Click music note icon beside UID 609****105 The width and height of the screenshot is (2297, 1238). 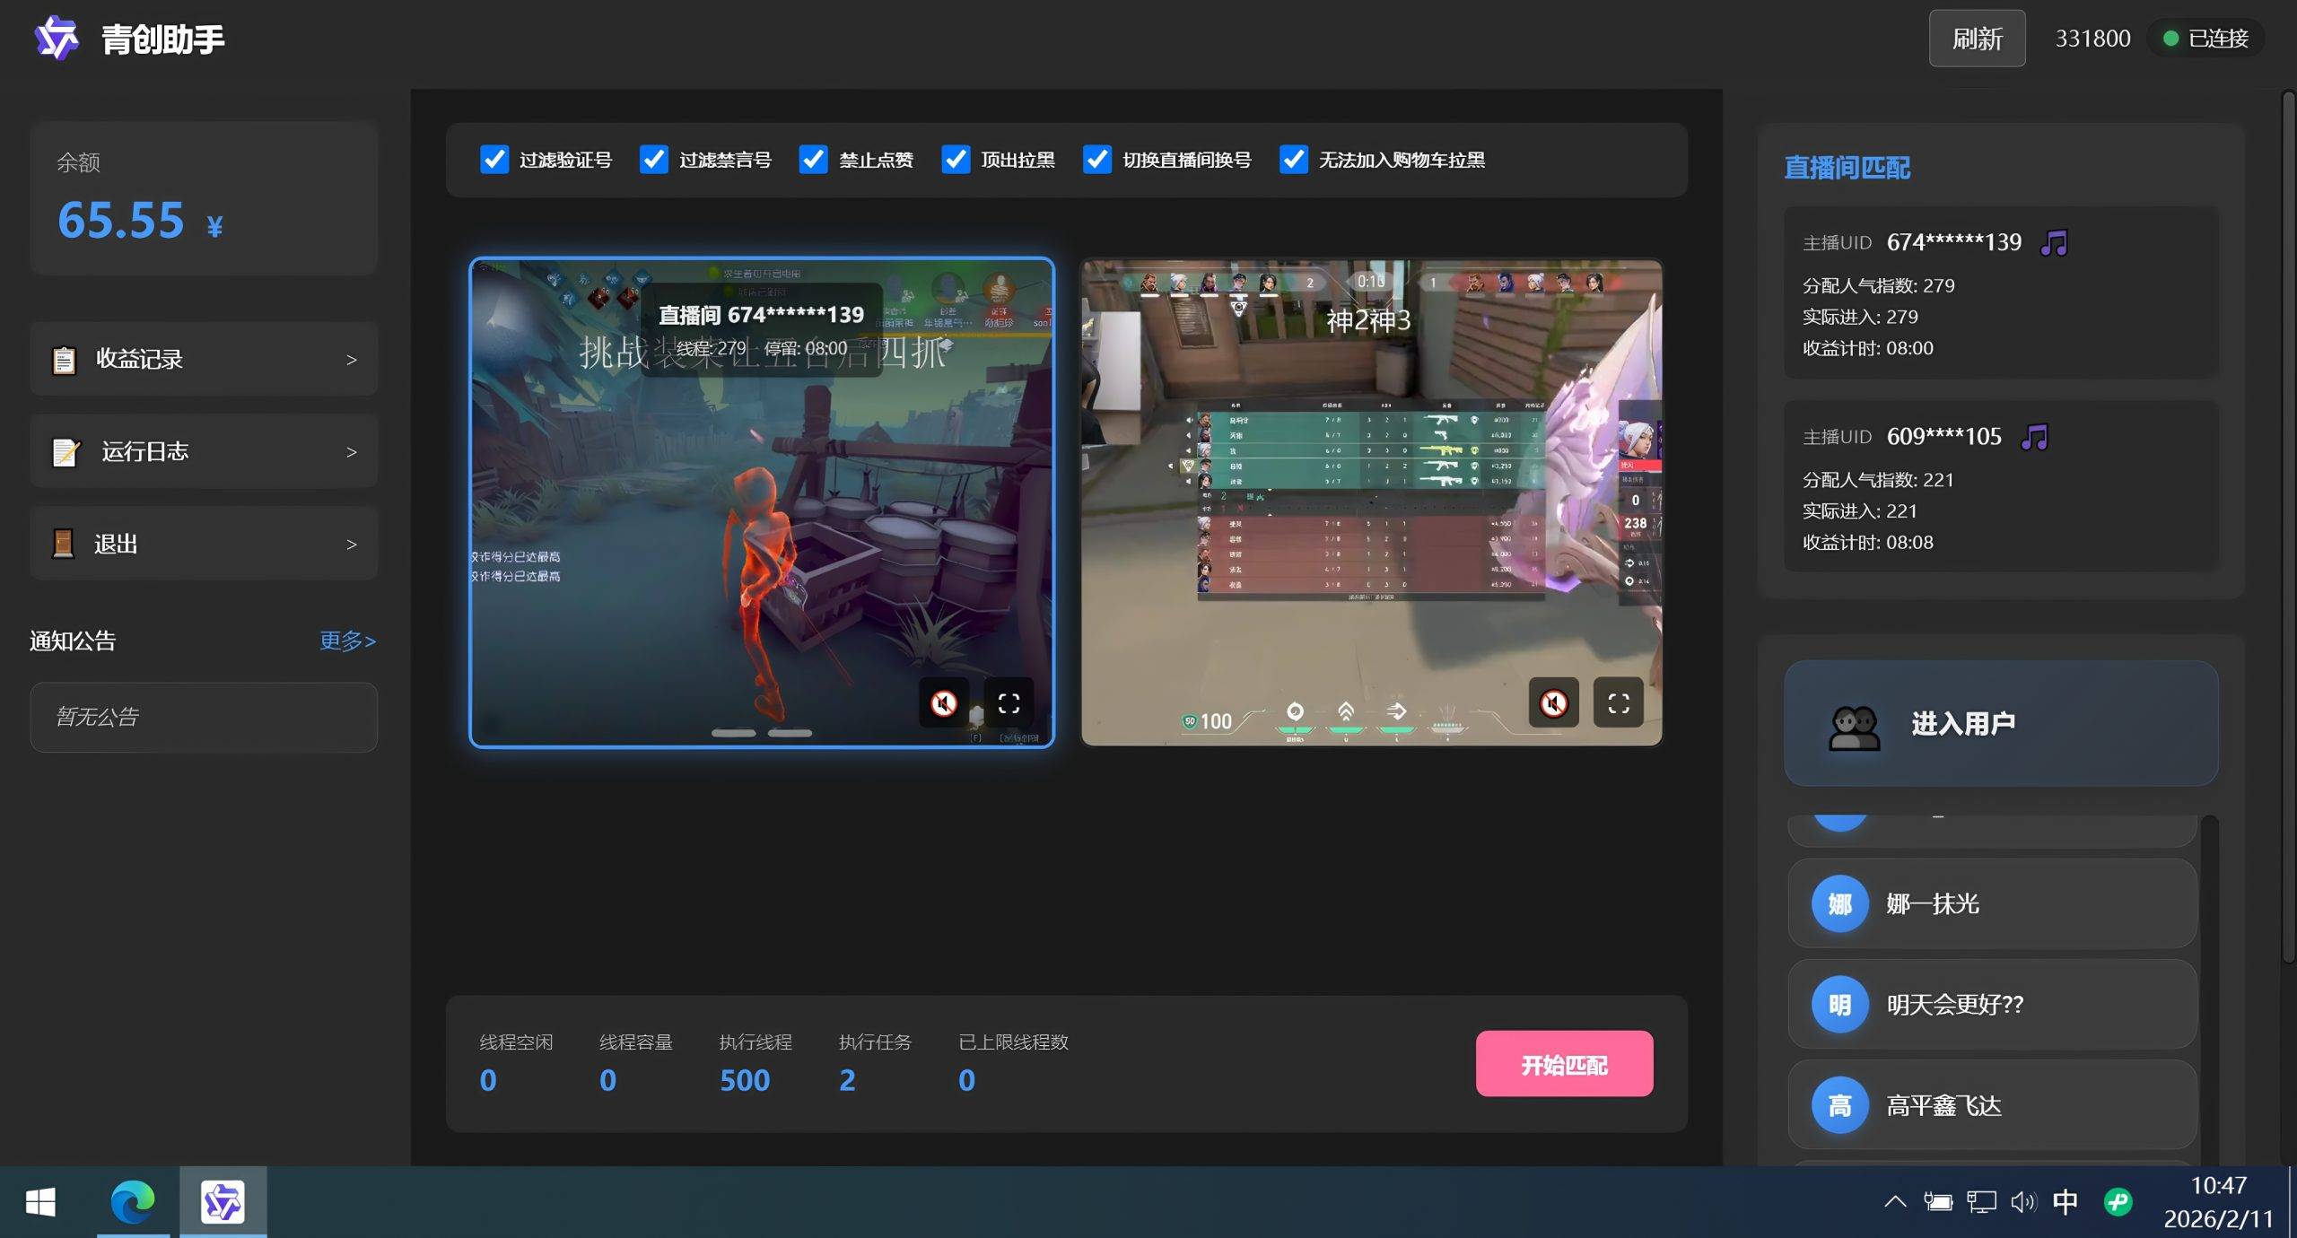[2034, 437]
